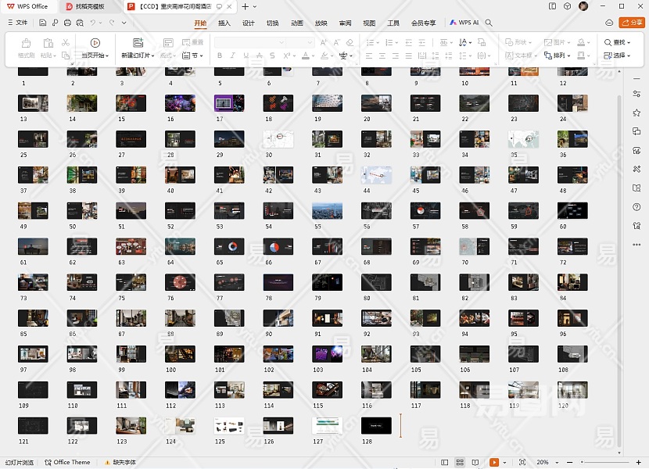Click the 新建幻灯片 (New Slide) icon
Viewport: 649px width, 469px height.
point(138,42)
